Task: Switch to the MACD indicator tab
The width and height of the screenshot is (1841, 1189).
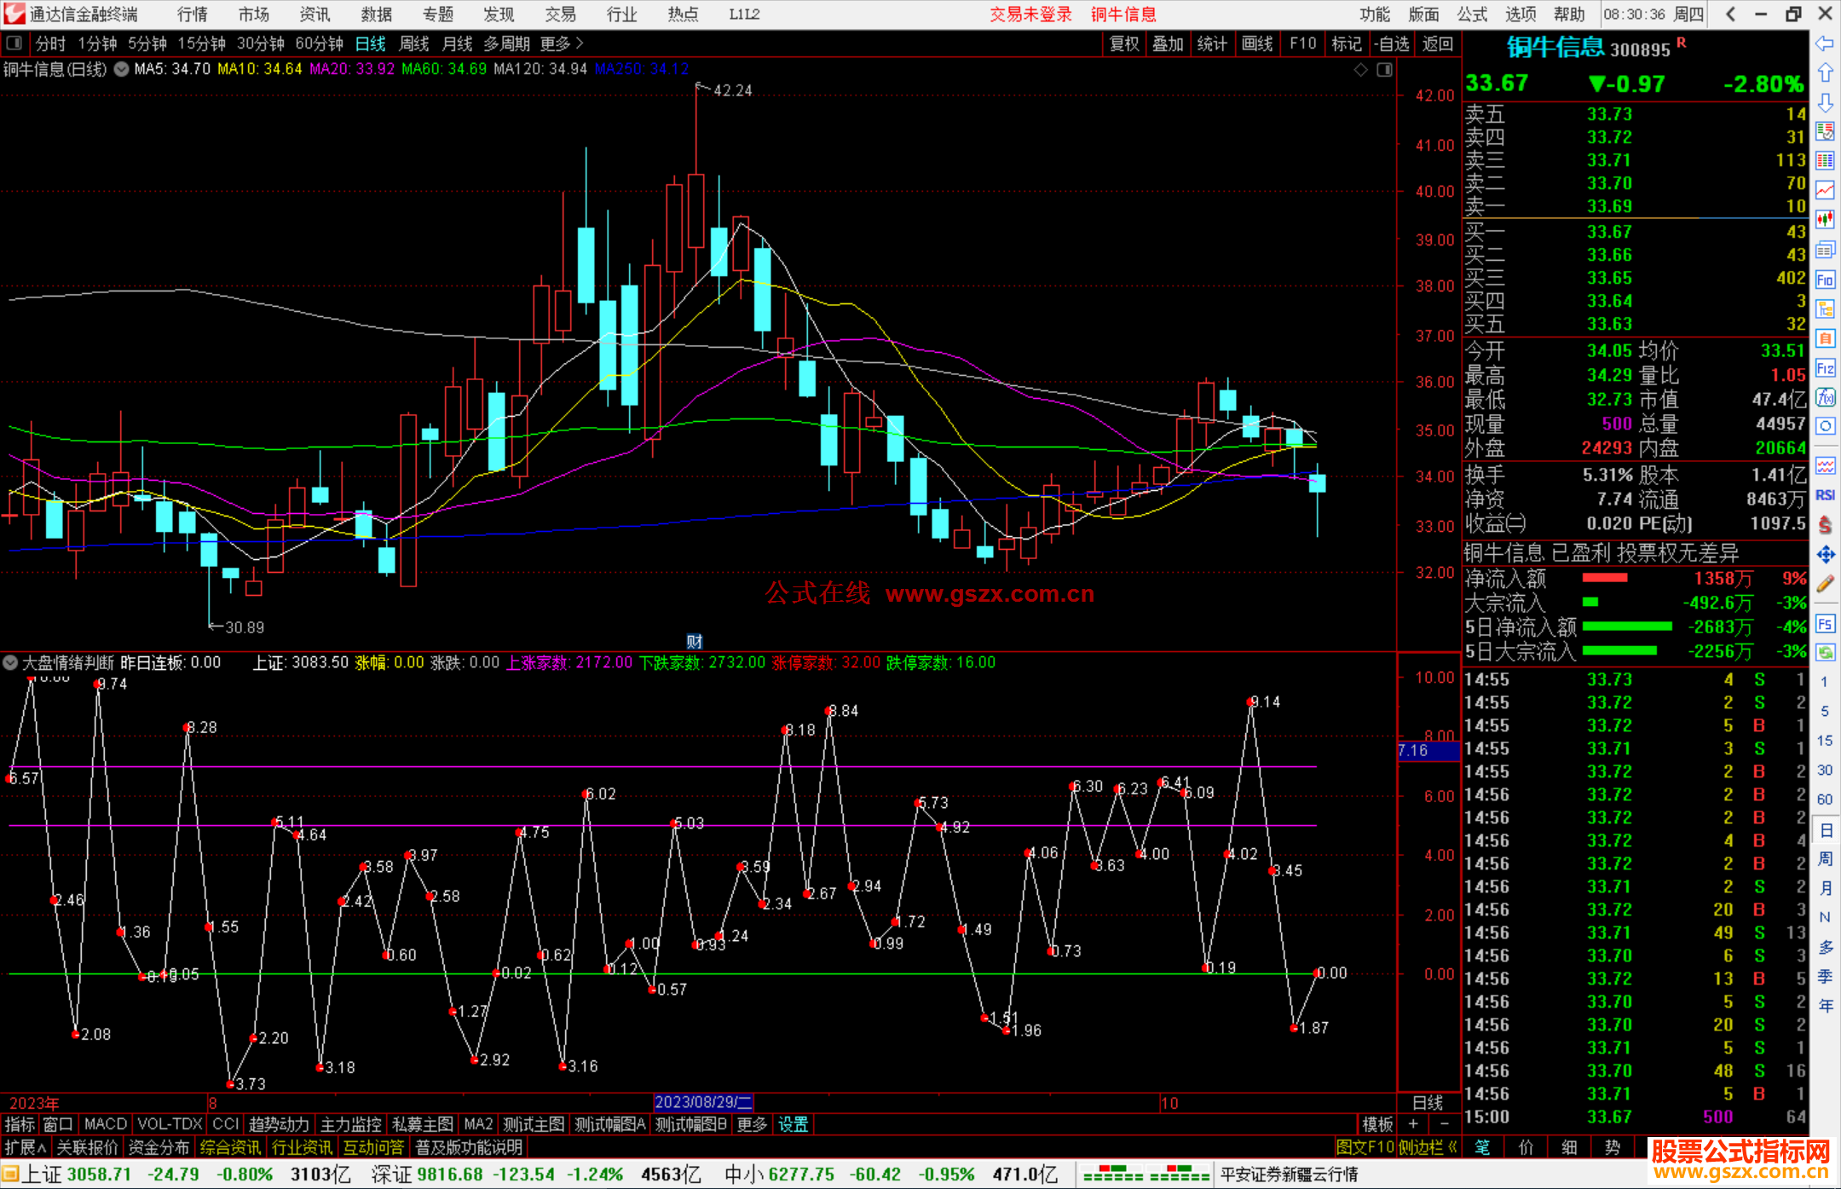Action: click(105, 1124)
